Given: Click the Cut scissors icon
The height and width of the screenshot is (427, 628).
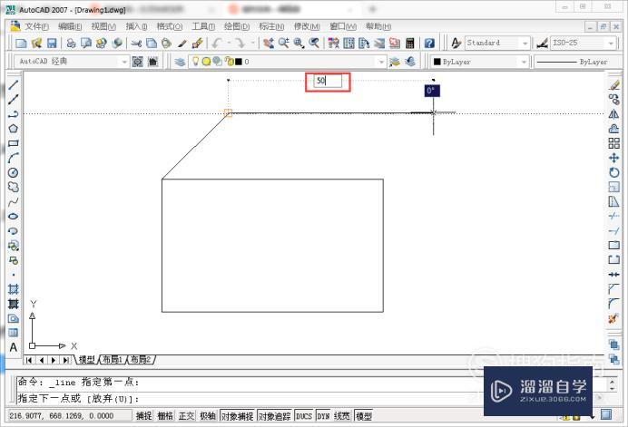Looking at the screenshot, I should [x=136, y=43].
